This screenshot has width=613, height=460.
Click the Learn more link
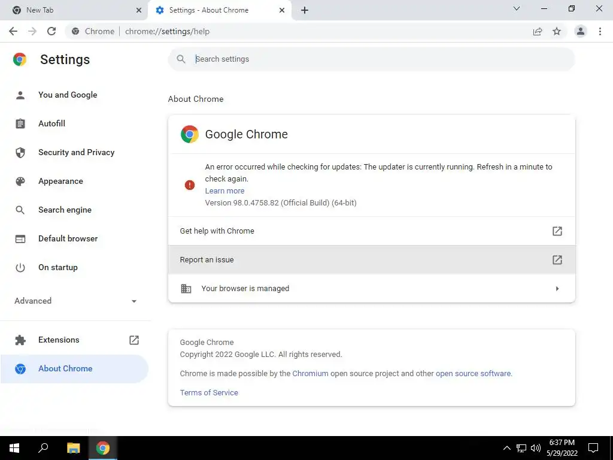tap(225, 191)
